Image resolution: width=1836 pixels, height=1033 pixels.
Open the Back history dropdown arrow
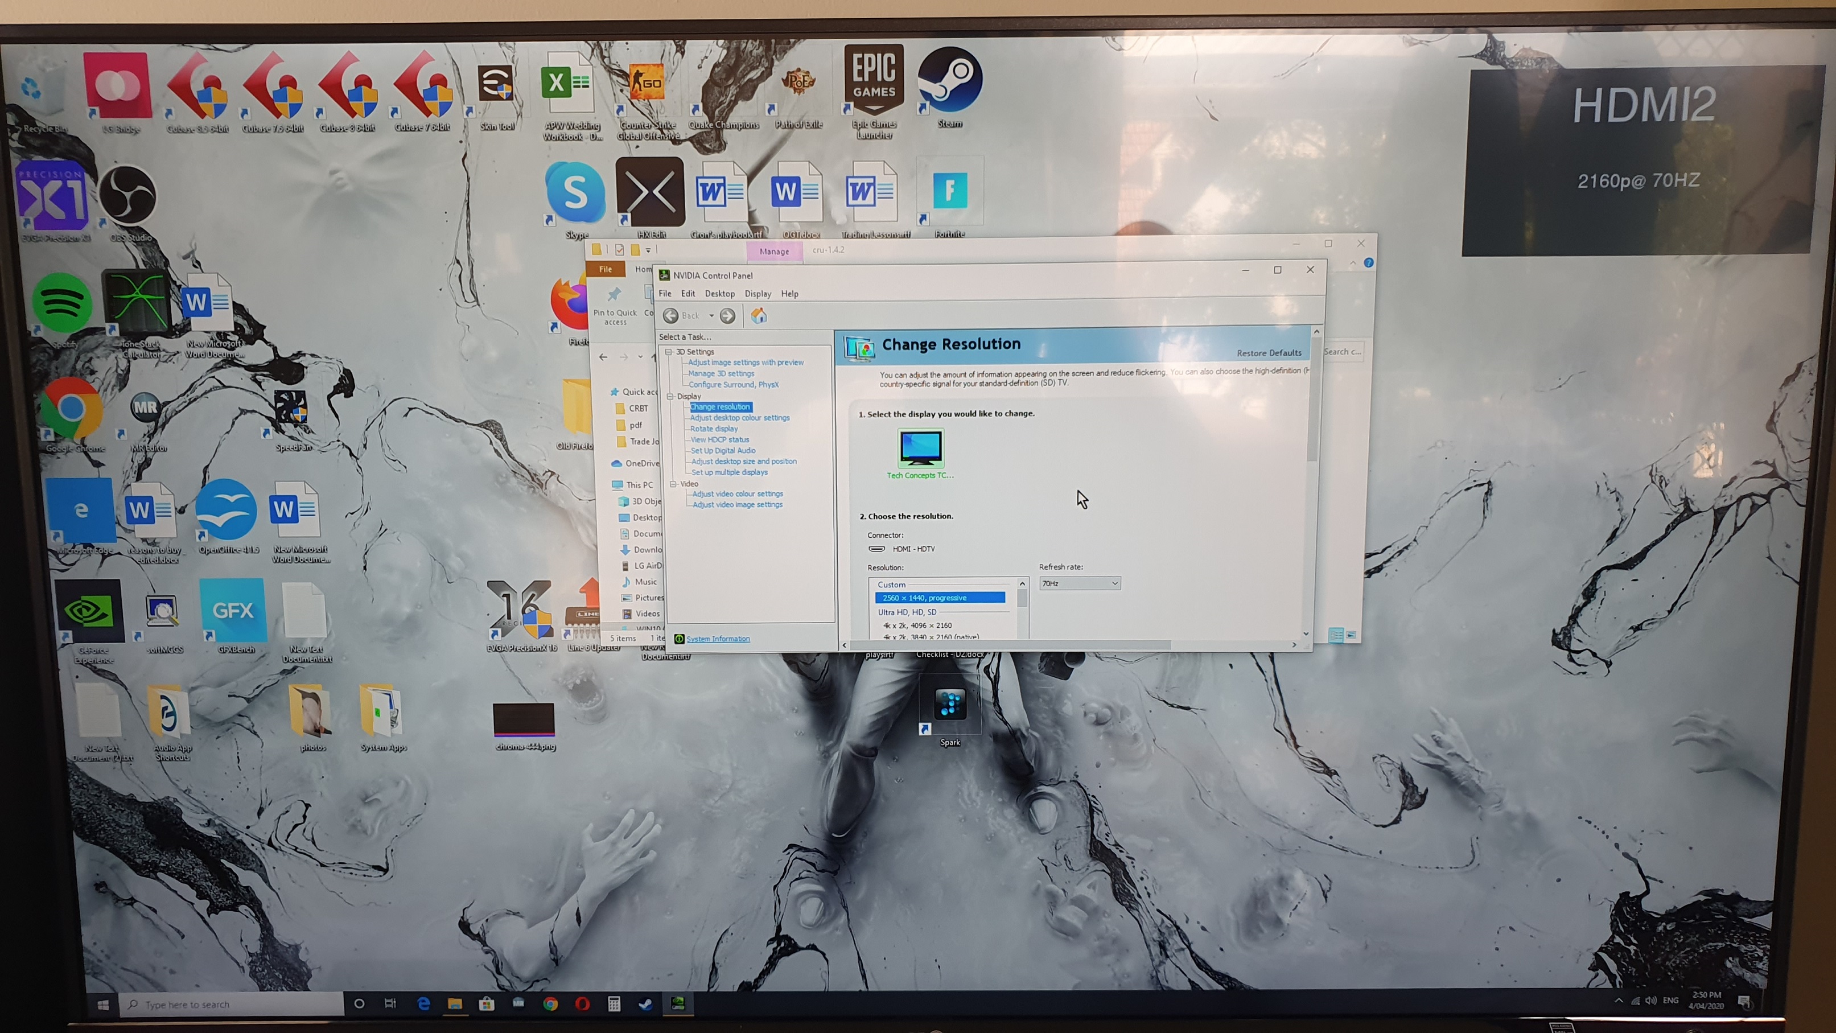[x=711, y=316]
